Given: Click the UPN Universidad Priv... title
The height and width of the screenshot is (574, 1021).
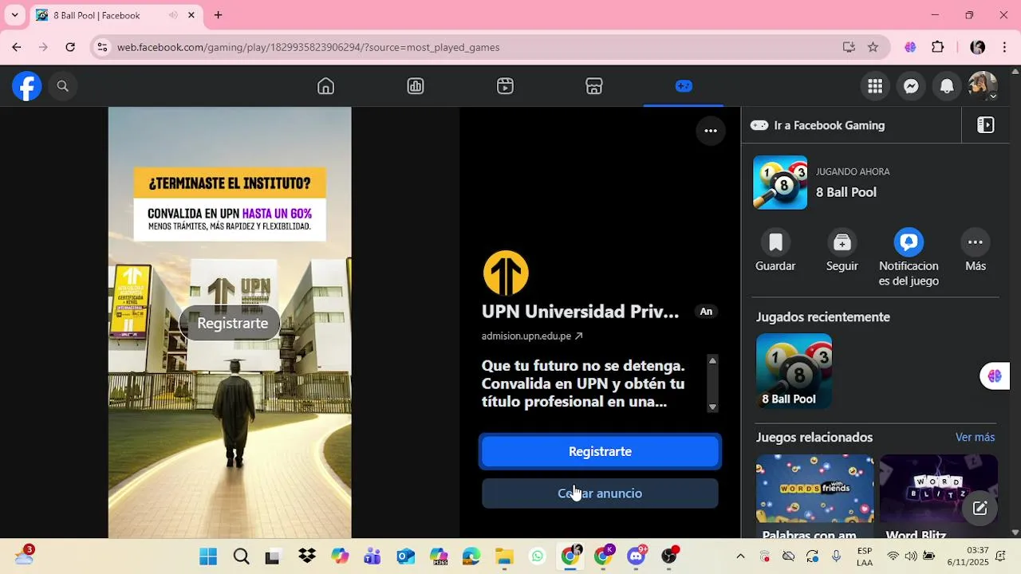Looking at the screenshot, I should (x=580, y=312).
